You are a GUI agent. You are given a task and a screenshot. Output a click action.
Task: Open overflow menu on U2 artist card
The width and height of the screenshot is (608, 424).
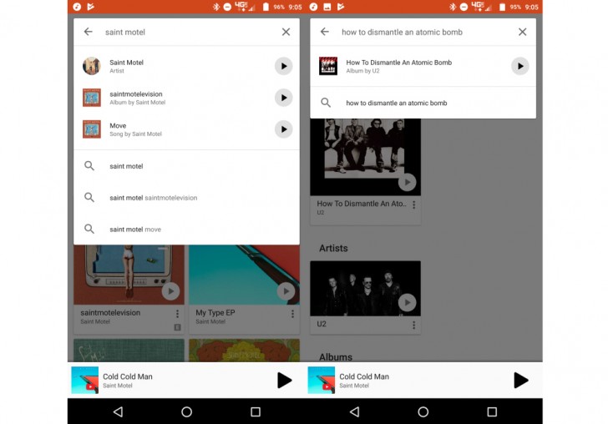pos(413,324)
